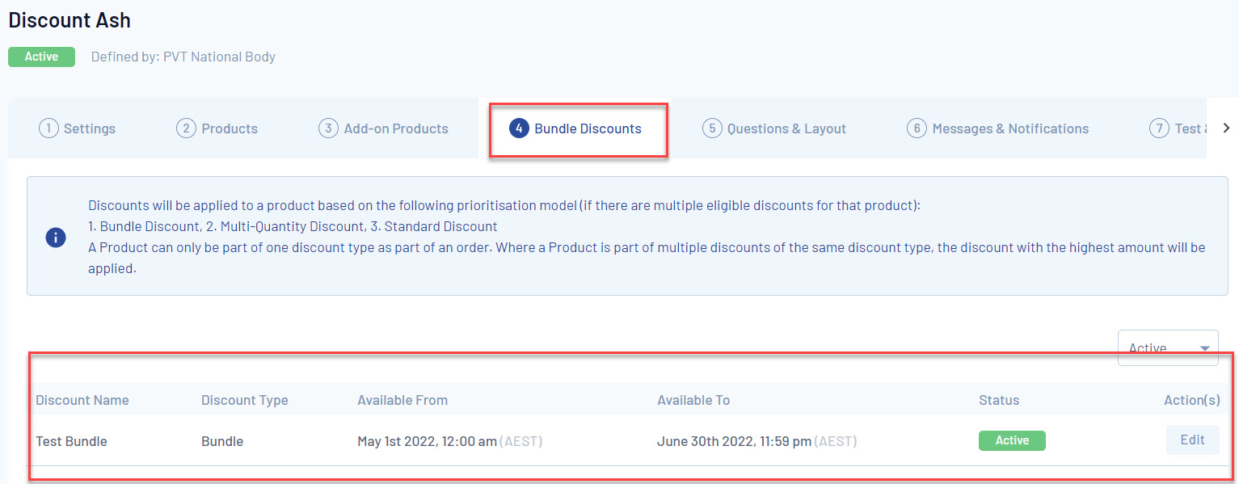Switch to the Settings tab

pyautogui.click(x=89, y=128)
